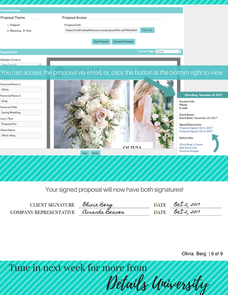This screenshot has width=228, height=295.
Task: Click the Olivia Berg November 25, 2017 header
Action: [202, 95]
